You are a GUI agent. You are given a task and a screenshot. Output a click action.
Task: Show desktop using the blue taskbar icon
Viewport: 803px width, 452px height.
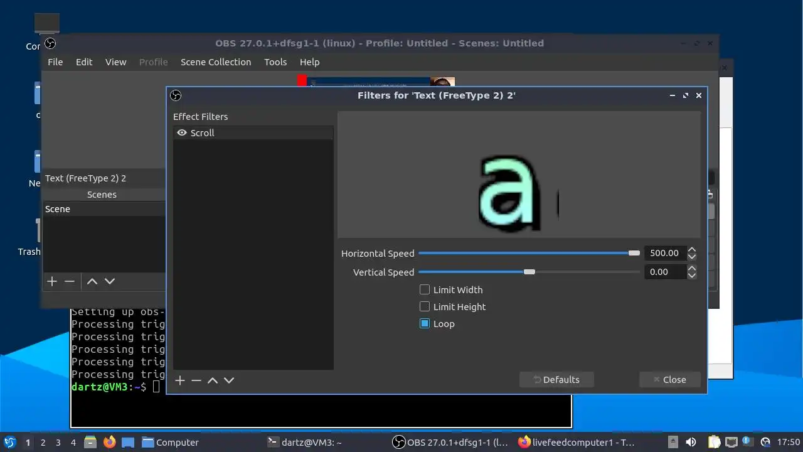pyautogui.click(x=128, y=442)
